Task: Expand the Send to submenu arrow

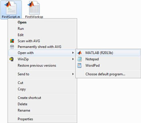Action: [x=73, y=74]
